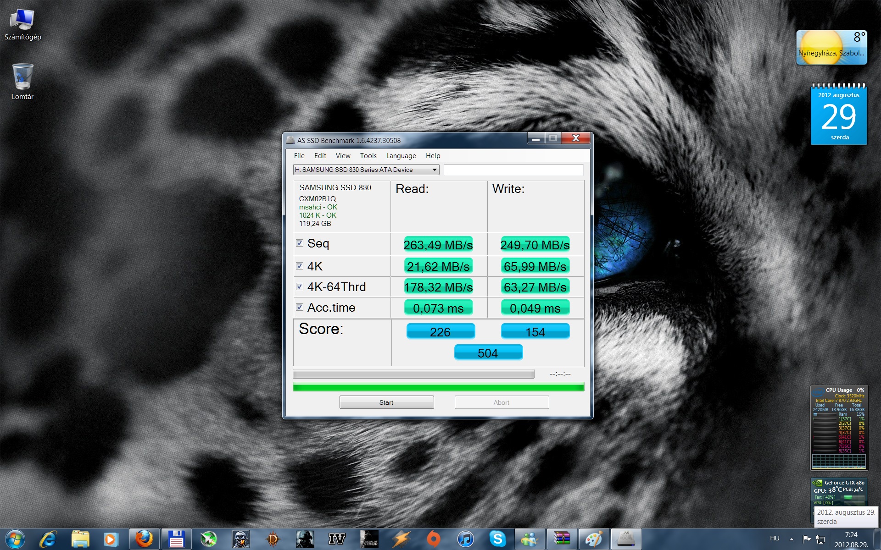Image resolution: width=881 pixels, height=550 pixels.
Task: Open the Diablo III taskbar icon
Action: tap(273, 539)
